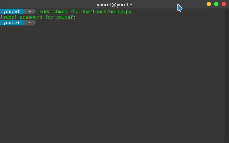The height and width of the screenshot is (143, 229).
Task: Click the word password in the output
Action: [31, 17]
